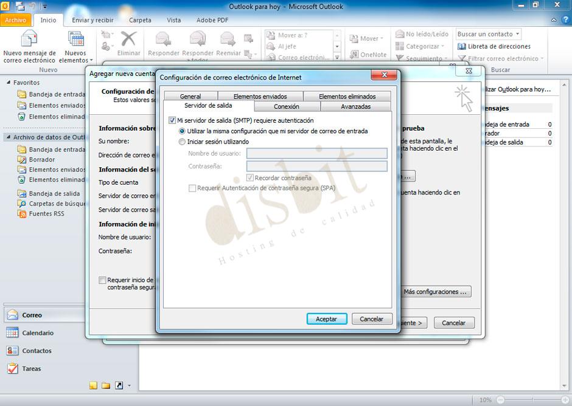The height and width of the screenshot is (406, 572).
Task: Switch to the Conexión tab
Action: coord(287,106)
